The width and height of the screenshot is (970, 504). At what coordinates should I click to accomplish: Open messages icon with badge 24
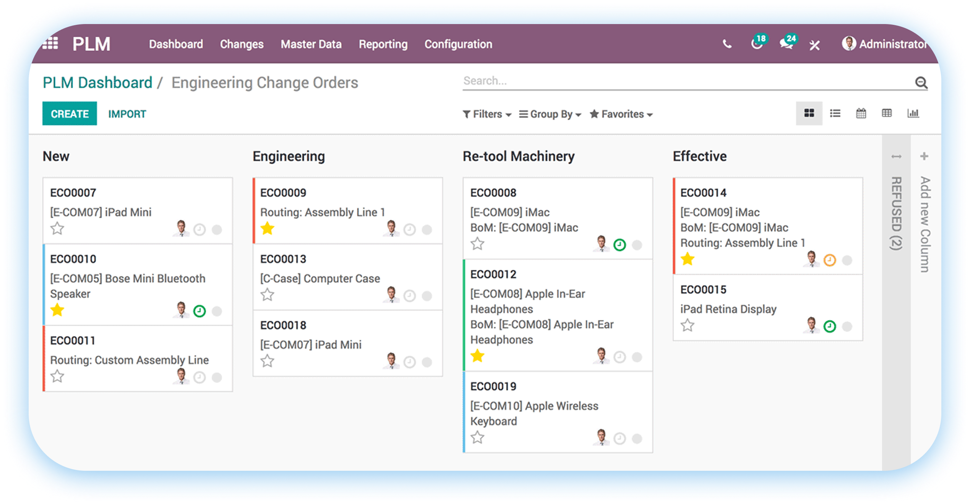pos(787,44)
